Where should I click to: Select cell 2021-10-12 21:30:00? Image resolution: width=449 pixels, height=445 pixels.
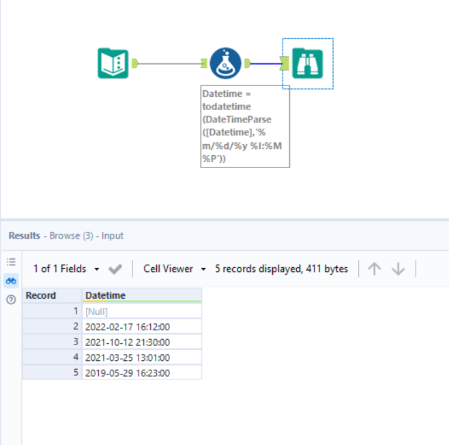click(142, 342)
